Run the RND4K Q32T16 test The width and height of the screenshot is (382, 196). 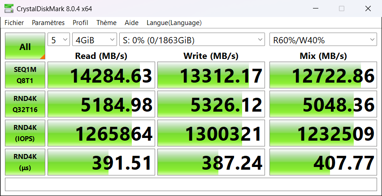pyautogui.click(x=25, y=104)
